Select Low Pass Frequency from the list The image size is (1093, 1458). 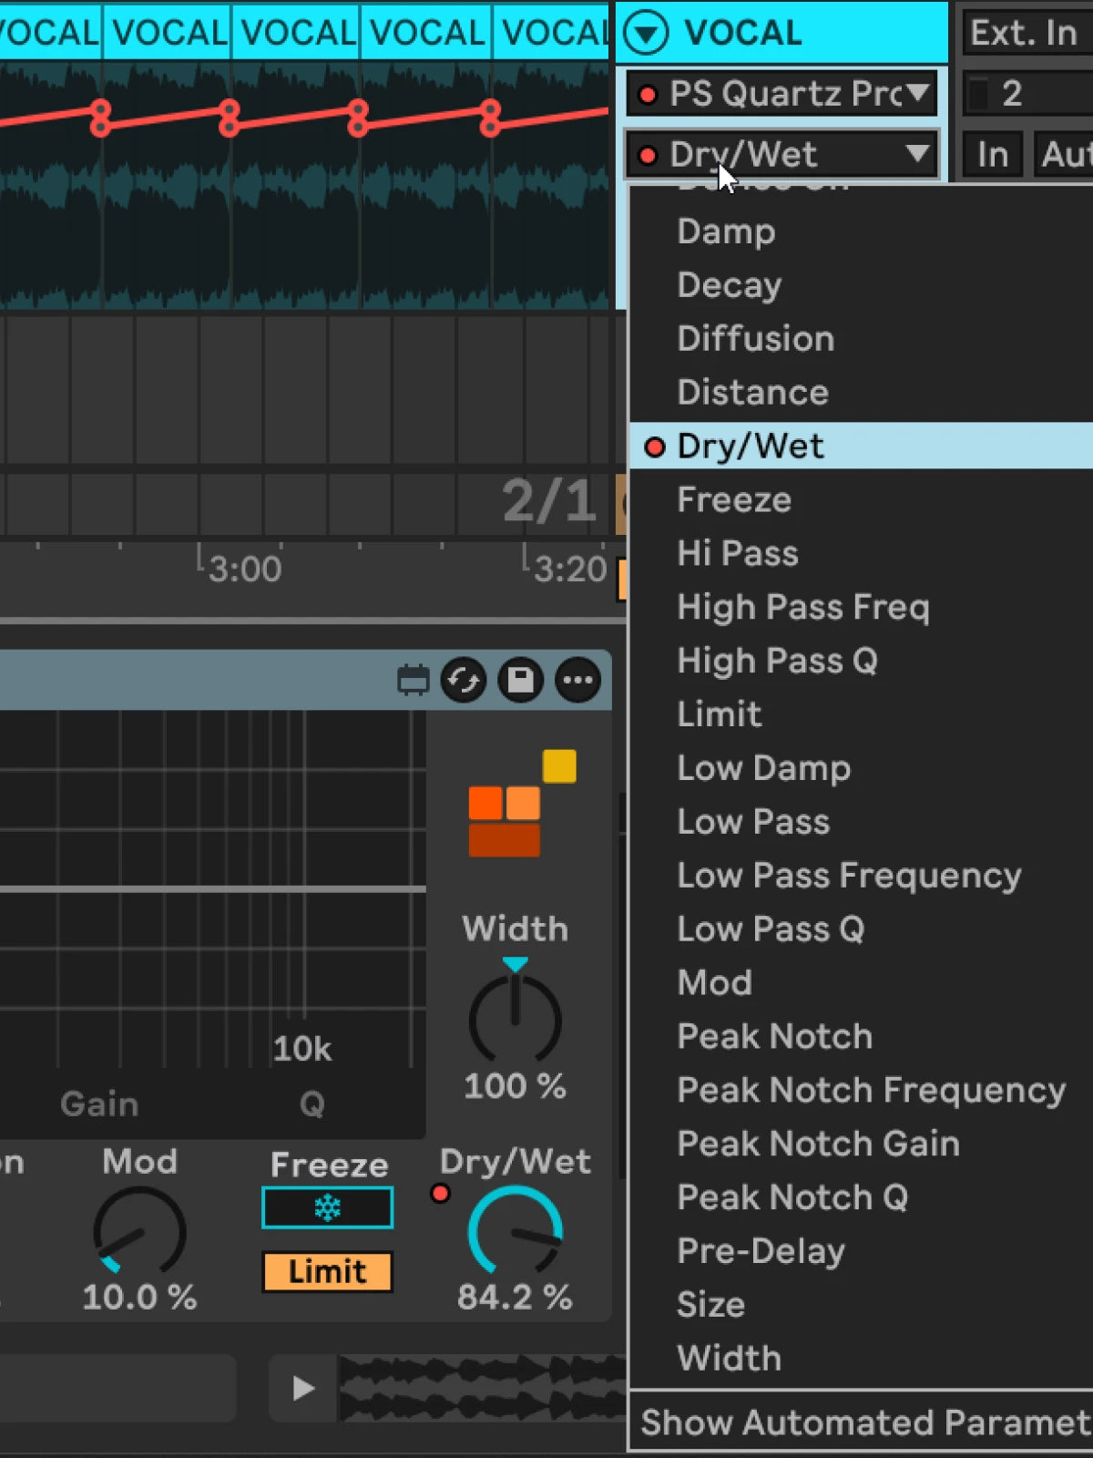[848, 876]
